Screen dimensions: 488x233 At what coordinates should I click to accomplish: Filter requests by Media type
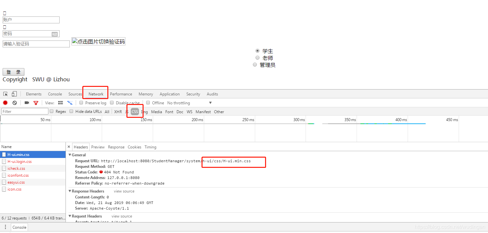(156, 112)
